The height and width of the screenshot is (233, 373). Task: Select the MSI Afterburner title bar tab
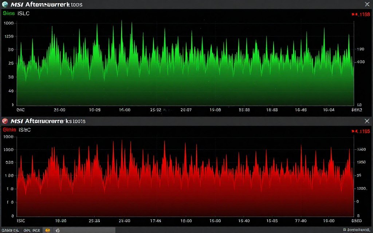(44, 4)
